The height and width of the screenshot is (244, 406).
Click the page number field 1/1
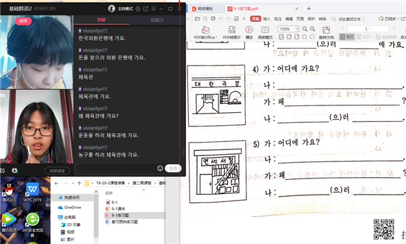click(368, 28)
